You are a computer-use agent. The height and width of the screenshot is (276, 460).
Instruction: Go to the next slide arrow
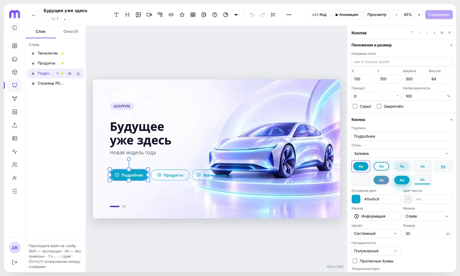(65, 19)
